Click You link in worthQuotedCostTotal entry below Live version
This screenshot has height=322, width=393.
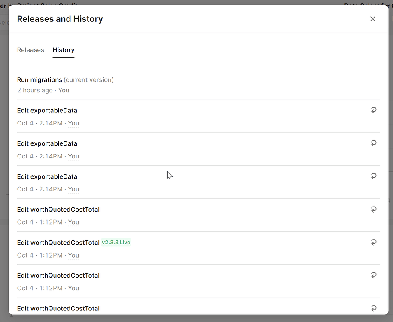pos(73,288)
